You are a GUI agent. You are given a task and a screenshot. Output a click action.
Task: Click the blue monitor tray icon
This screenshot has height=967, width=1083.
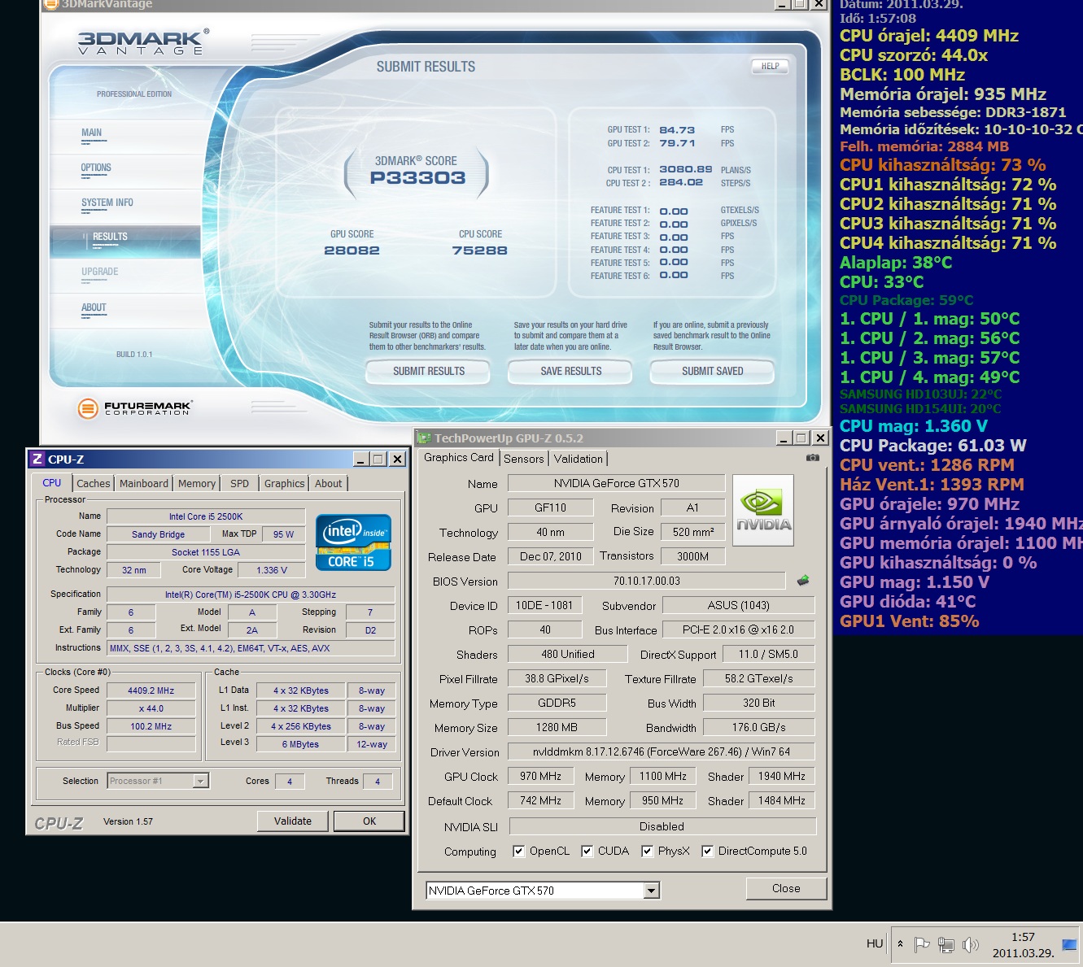click(1069, 945)
